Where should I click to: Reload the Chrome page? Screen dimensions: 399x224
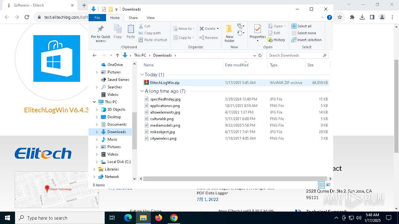point(27,17)
